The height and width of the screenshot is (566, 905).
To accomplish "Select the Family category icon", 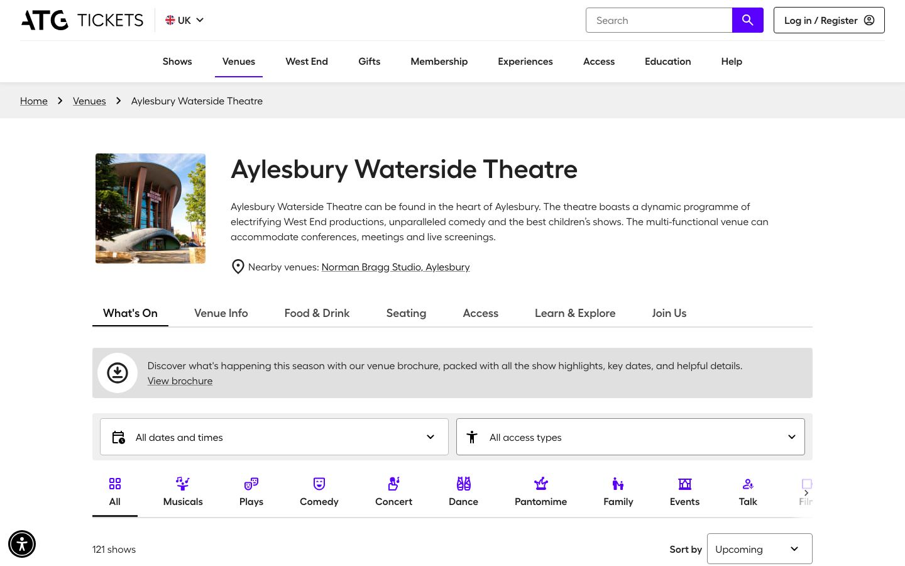I will point(618,484).
